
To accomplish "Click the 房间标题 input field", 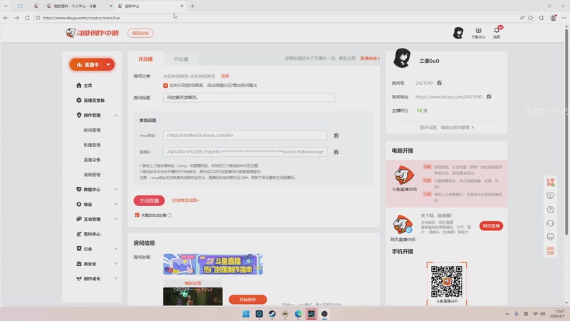I will pyautogui.click(x=249, y=98).
